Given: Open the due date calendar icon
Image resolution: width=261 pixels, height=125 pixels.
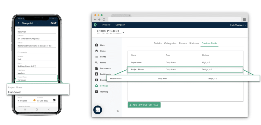Looking at the screenshot, I should coord(54,100).
